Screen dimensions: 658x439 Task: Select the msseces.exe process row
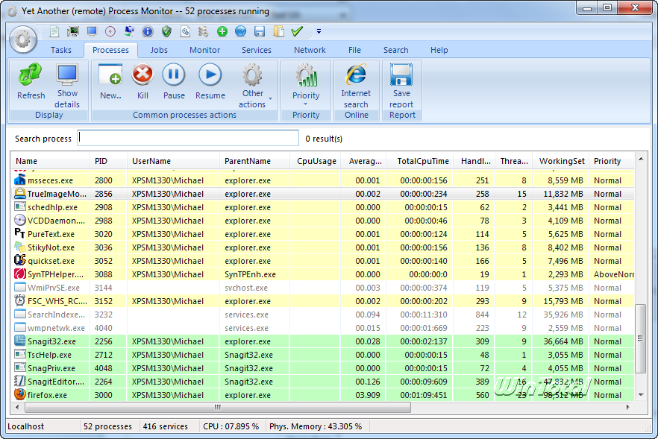tap(322, 180)
